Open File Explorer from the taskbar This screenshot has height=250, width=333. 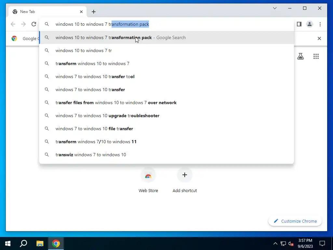click(x=40, y=243)
